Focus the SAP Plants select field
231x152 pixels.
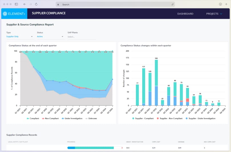click(x=81, y=37)
